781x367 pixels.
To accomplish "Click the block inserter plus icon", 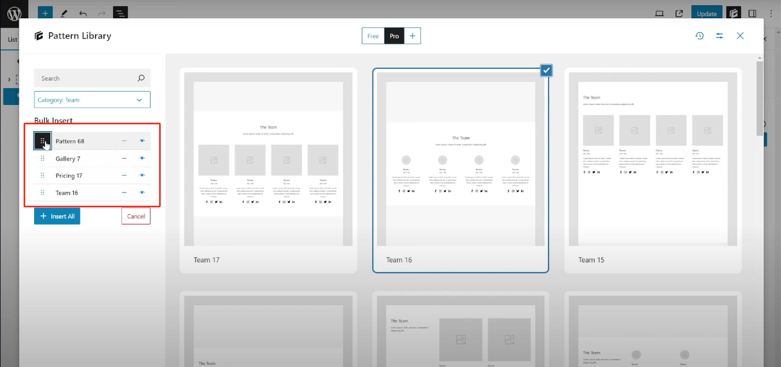I will tap(45, 13).
